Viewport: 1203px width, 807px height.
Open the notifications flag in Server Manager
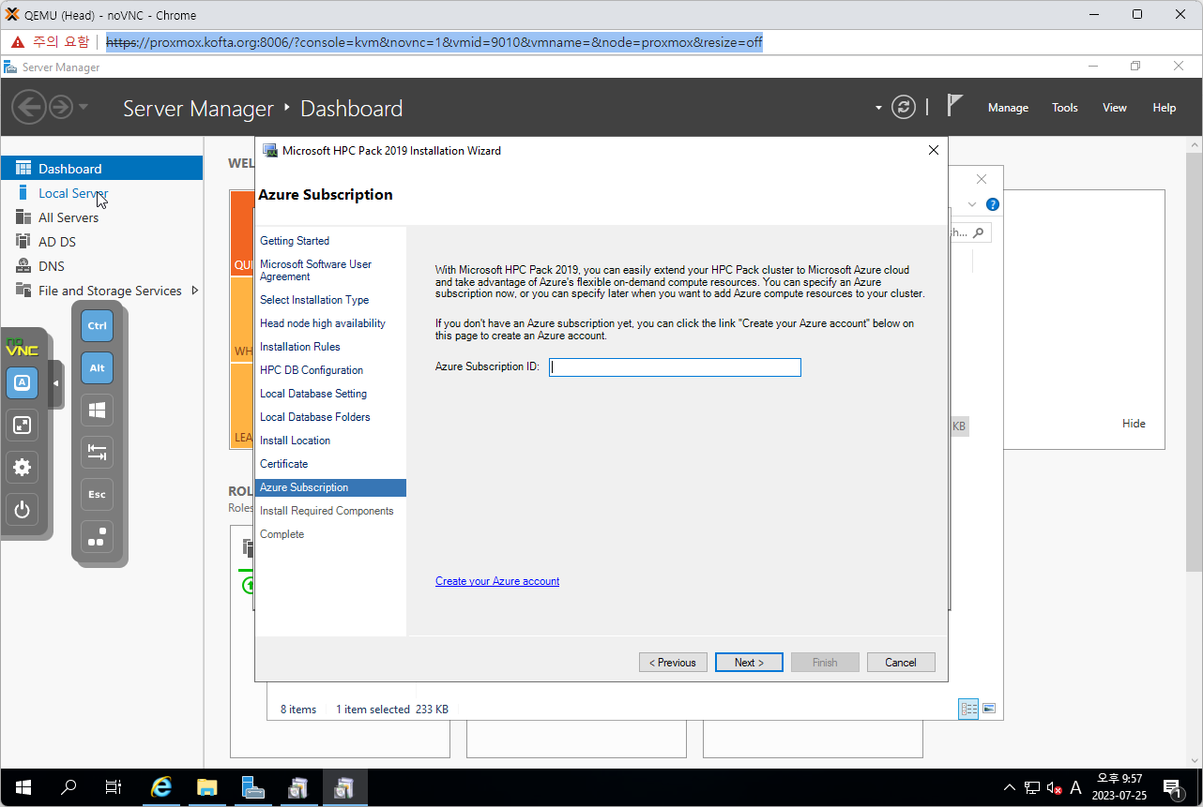[x=954, y=106]
